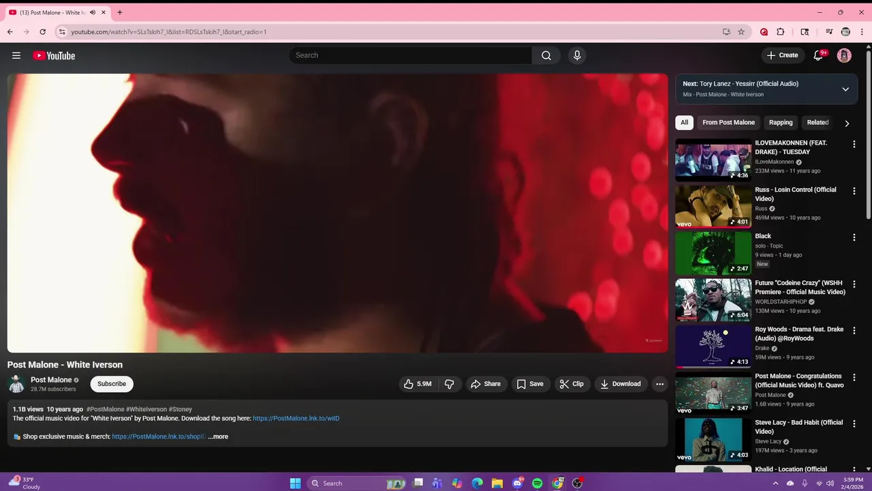
Task: Install app icon in address bar
Action: (726, 31)
